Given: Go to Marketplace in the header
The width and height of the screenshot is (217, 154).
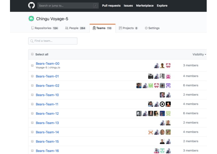Looking at the screenshot, I should point(145,6).
